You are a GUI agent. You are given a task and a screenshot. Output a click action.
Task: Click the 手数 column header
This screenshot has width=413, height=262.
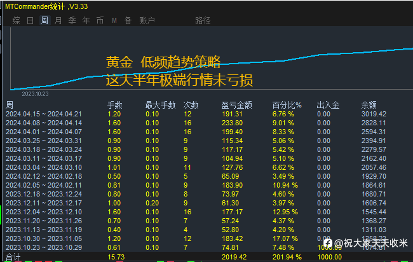pyautogui.click(x=114, y=105)
